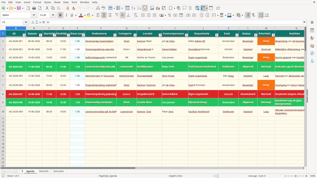Toggle the AutoFilter button
Viewport: 317px width, 178px height.
point(145,8)
